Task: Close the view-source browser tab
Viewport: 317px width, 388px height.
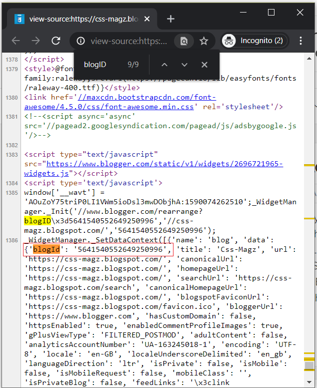Action: 147,19
